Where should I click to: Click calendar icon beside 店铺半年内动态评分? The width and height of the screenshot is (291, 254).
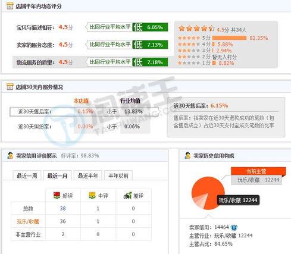(x=10, y=6)
